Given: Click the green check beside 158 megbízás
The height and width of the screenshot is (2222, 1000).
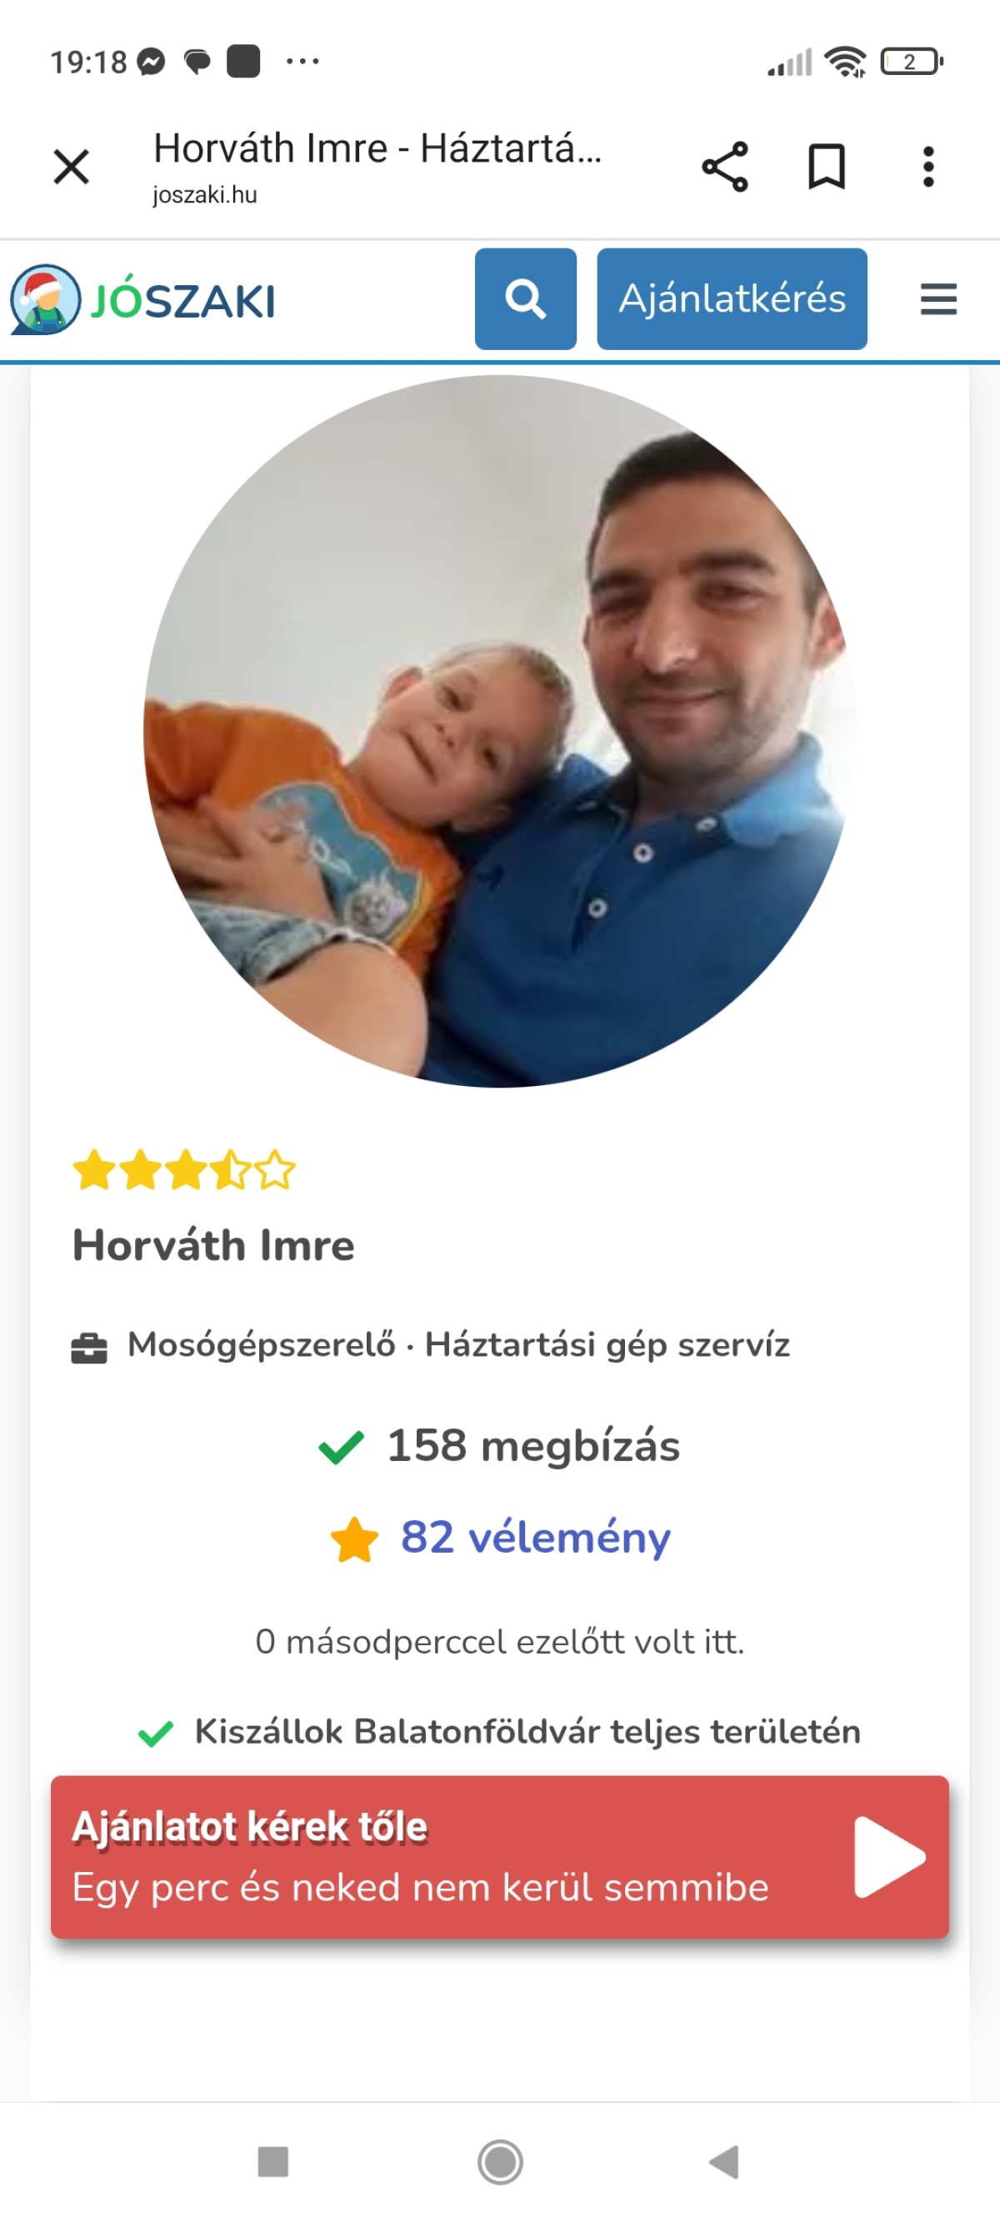Looking at the screenshot, I should tap(341, 1448).
